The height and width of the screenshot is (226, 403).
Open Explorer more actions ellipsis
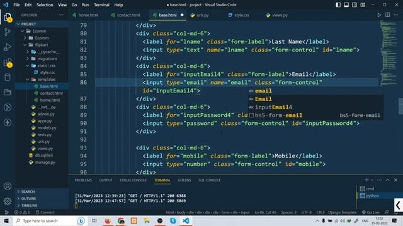pyautogui.click(x=61, y=15)
